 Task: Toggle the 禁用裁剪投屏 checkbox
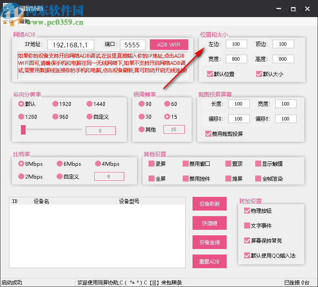[x=208, y=134]
